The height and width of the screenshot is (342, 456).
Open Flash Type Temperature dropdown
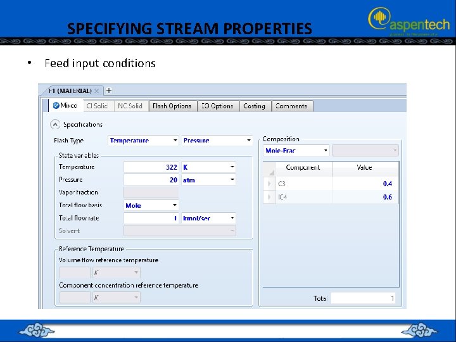pyautogui.click(x=143, y=141)
